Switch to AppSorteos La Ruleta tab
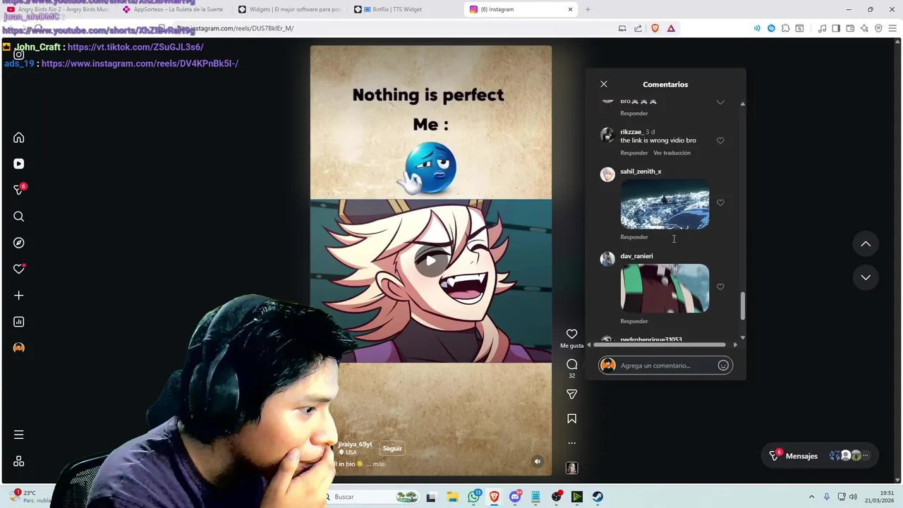This screenshot has width=903, height=508. tap(172, 9)
